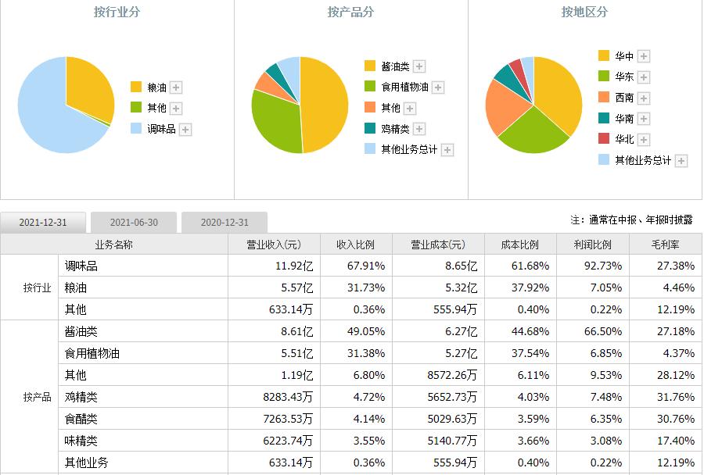Click plus icon next to 华南 legend

pos(644,119)
